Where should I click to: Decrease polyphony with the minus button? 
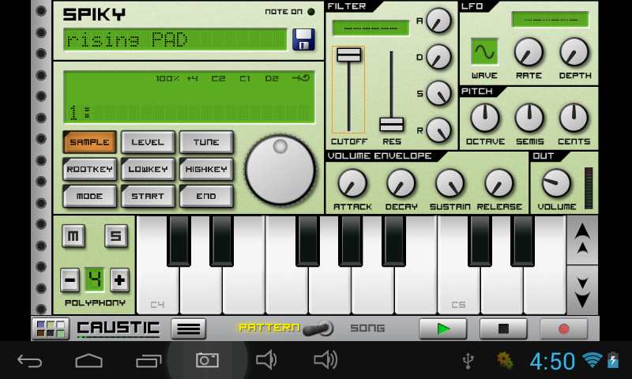pyautogui.click(x=70, y=280)
